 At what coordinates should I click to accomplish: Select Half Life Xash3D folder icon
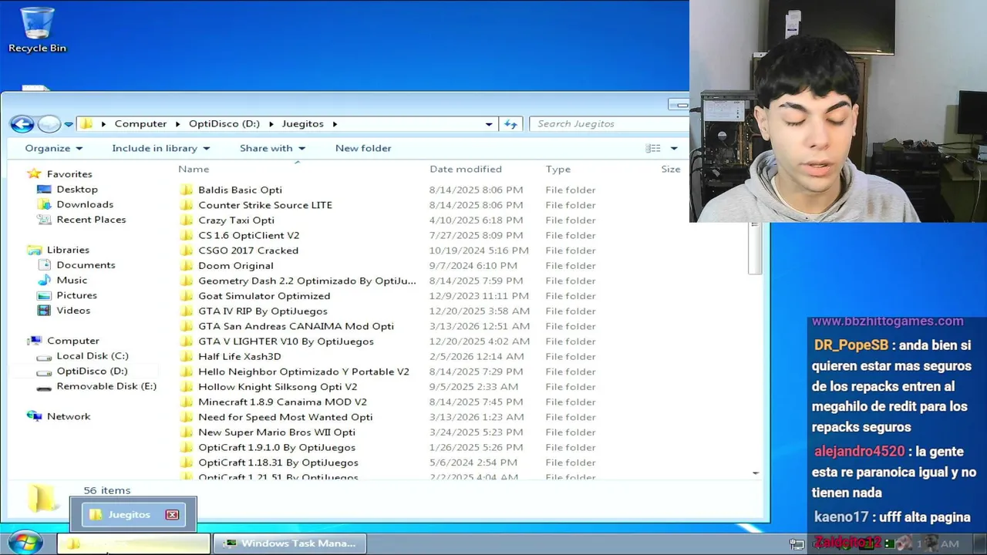coord(187,356)
